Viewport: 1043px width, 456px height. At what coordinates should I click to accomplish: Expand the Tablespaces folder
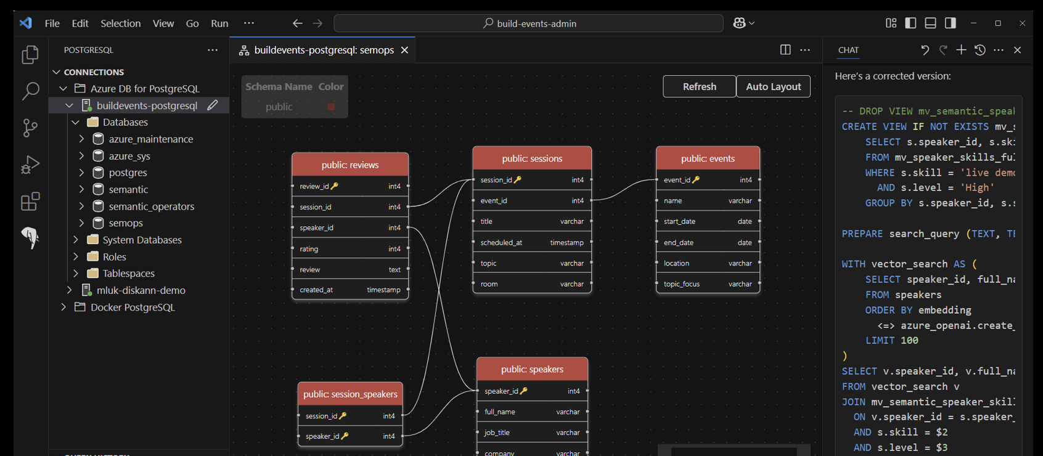pos(76,273)
